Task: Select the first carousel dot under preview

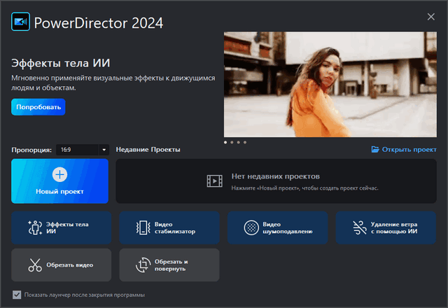Action: pos(225,142)
